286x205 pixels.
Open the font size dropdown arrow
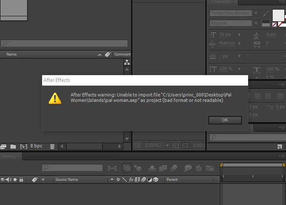point(239,35)
